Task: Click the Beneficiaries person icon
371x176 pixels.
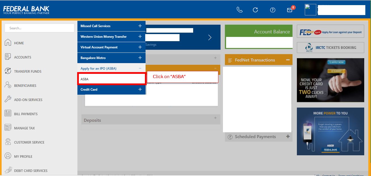Action: tap(8, 85)
